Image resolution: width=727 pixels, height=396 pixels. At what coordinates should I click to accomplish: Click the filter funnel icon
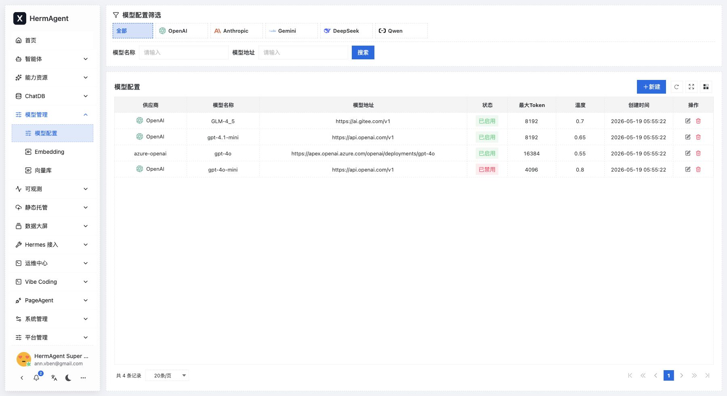coord(116,15)
